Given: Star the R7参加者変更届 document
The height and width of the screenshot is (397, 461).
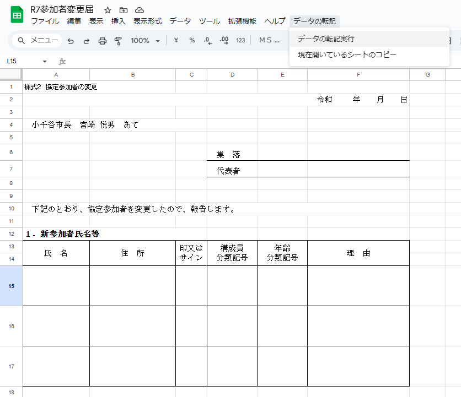Looking at the screenshot, I should pos(108,10).
